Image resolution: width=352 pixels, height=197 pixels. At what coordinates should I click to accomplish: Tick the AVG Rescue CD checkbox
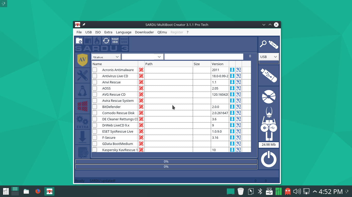[x=95, y=94]
